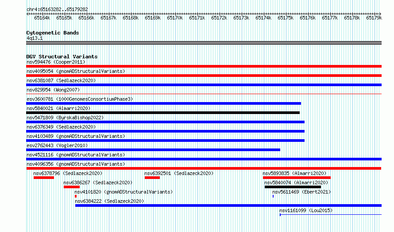Click the 65164k ruler position
This screenshot has width=394, height=232.
[42, 18]
